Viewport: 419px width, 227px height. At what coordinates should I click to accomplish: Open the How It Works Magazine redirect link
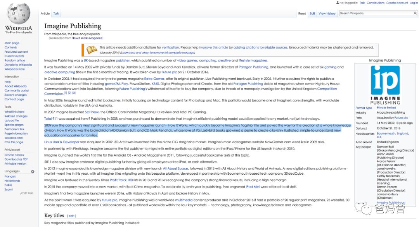coord(87,38)
